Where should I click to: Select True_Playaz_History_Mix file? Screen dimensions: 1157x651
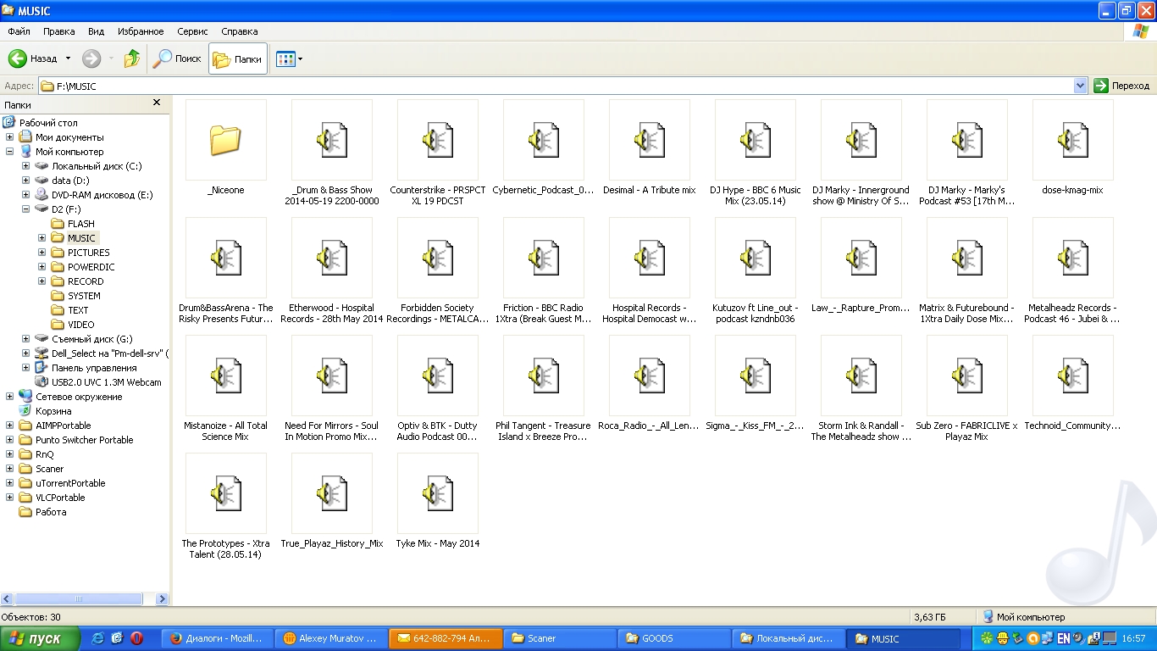coord(331,493)
